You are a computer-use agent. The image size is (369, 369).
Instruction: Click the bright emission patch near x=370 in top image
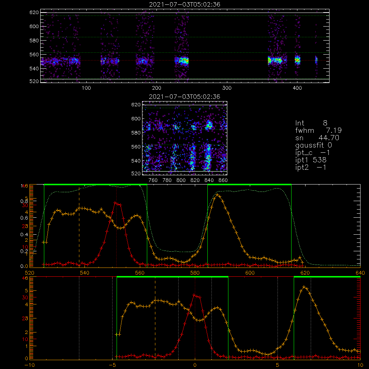pyautogui.click(x=275, y=60)
